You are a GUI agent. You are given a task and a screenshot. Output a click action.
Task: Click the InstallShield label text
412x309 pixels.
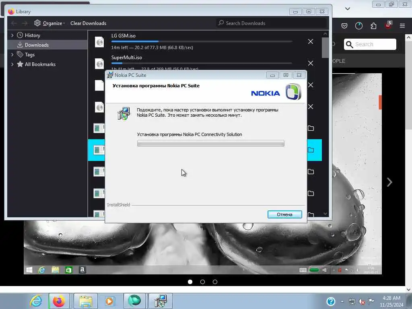119,205
